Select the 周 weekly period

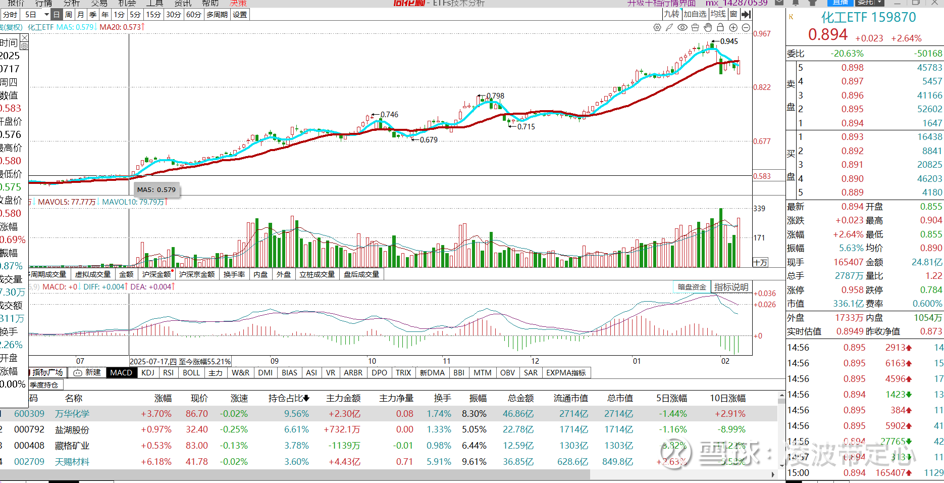[69, 15]
